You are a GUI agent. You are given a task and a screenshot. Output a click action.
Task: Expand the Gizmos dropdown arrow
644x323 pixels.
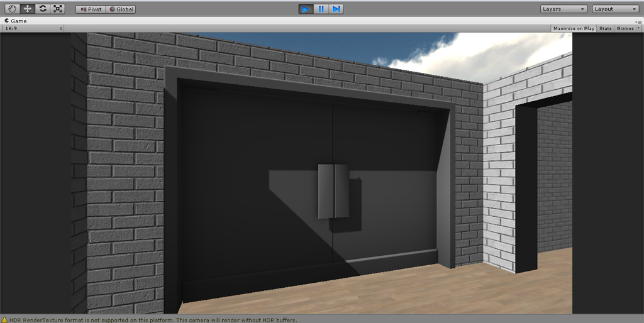tap(639, 28)
